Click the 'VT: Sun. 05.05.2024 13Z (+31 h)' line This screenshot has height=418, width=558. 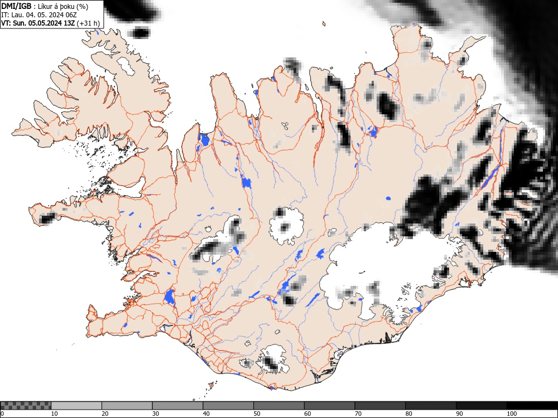pos(51,23)
